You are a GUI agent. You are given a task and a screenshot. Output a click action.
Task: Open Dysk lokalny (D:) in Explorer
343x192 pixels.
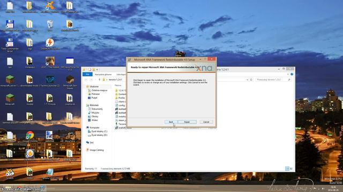point(99,135)
